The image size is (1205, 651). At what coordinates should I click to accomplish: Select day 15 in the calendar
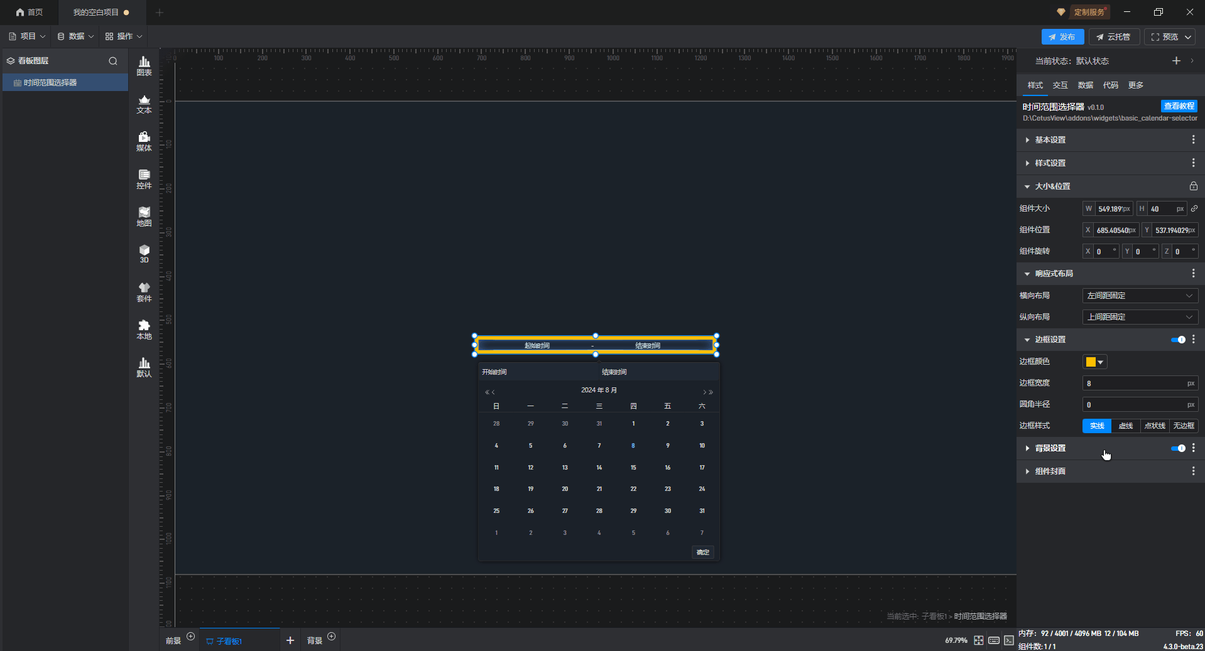coord(633,468)
